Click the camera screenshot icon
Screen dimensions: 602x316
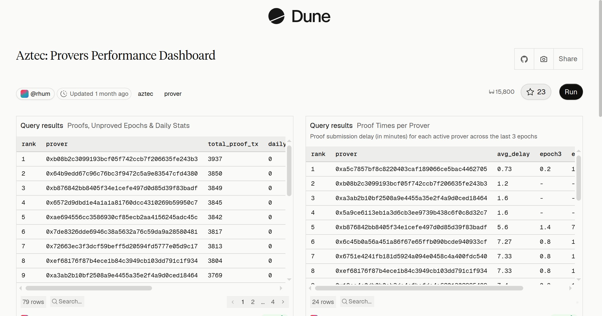544,59
